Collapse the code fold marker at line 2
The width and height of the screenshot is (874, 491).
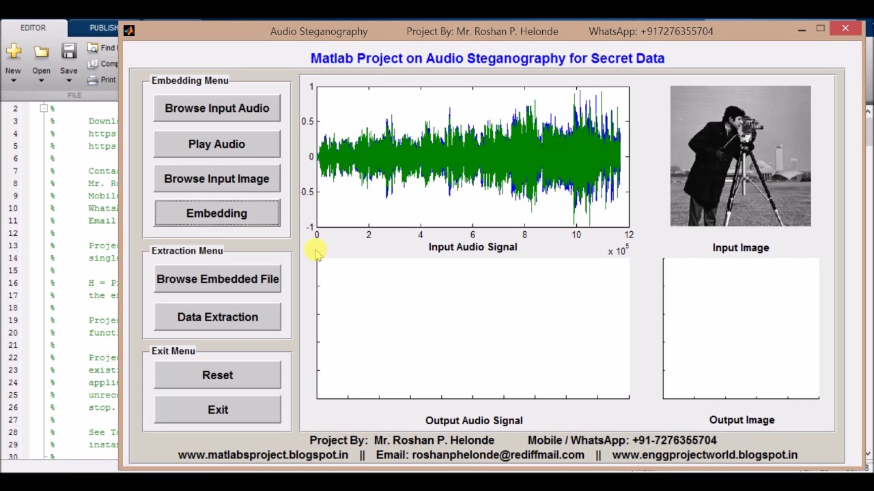pos(43,108)
